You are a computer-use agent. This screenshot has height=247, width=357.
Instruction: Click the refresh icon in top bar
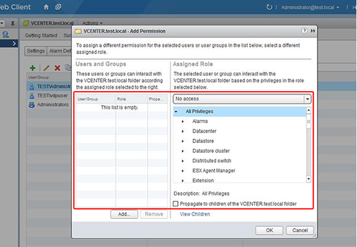pyautogui.click(x=269, y=7)
